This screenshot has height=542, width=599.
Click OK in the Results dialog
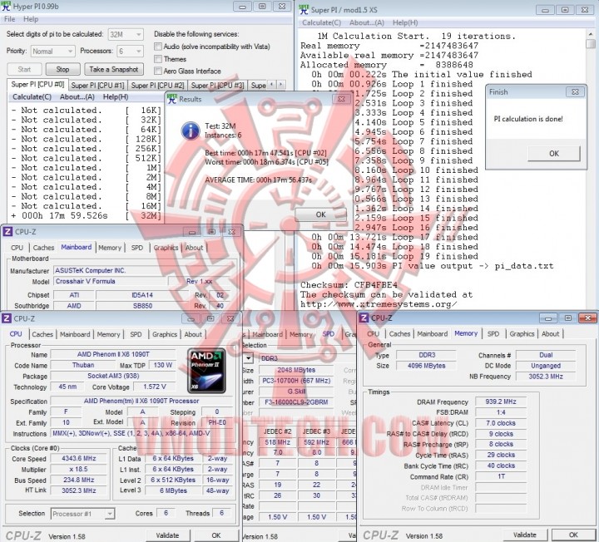[320, 214]
